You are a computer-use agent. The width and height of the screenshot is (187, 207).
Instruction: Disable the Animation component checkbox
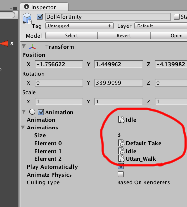(x=41, y=112)
